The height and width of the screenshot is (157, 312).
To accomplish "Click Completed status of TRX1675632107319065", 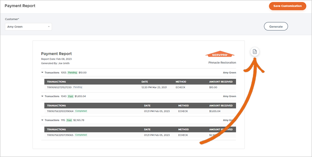I will pos(81,135).
